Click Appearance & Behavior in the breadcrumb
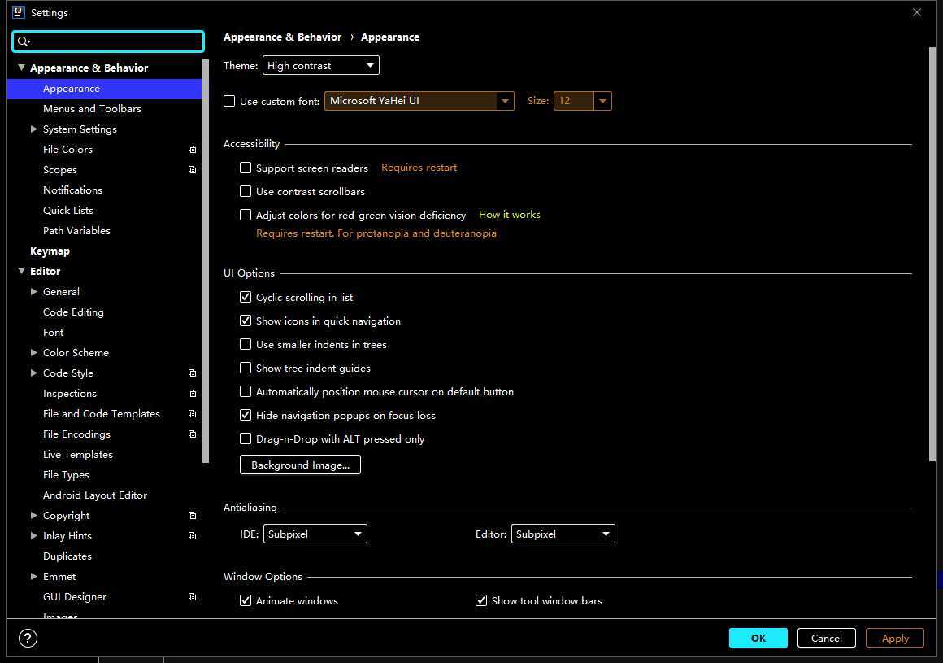This screenshot has width=943, height=663. (x=283, y=37)
